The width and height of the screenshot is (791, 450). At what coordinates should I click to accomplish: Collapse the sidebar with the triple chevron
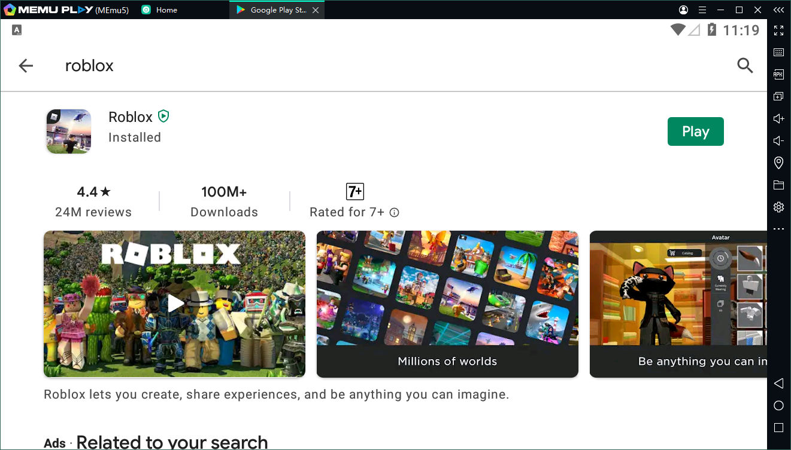pyautogui.click(x=778, y=10)
